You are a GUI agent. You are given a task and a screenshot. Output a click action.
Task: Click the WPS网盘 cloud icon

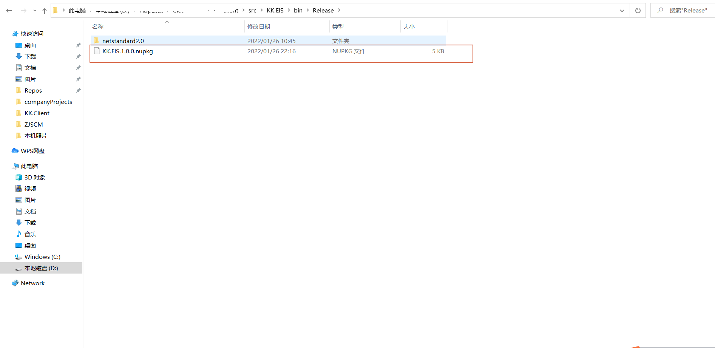(x=15, y=151)
